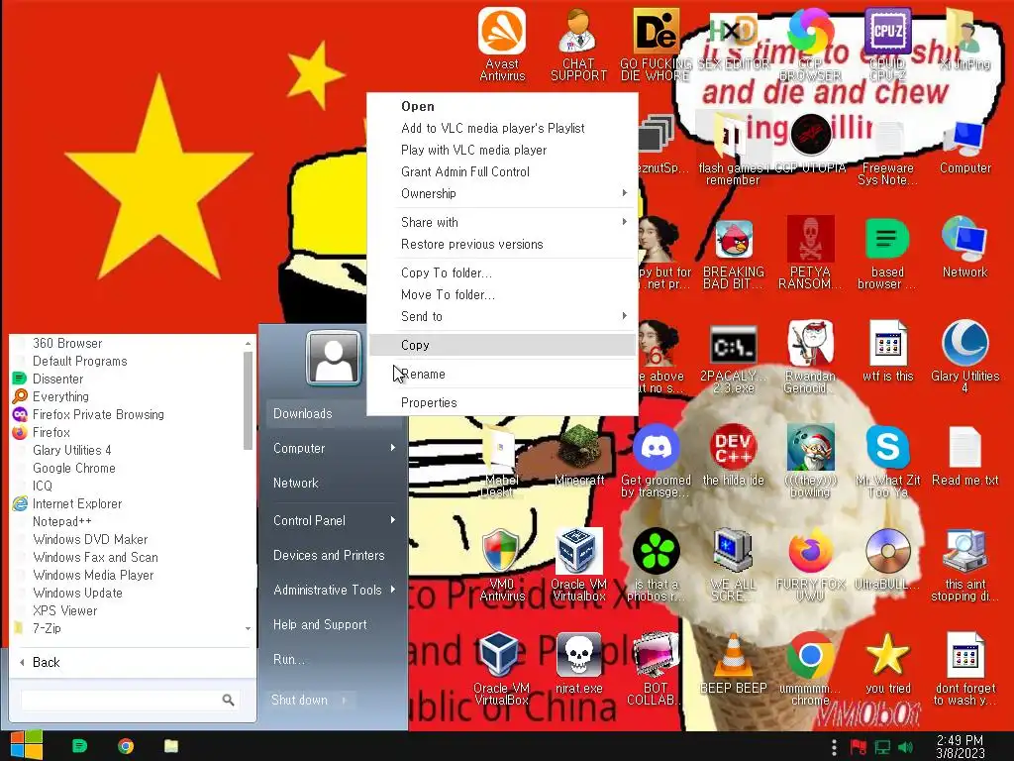Open Google Chrome from the taskbar
Screen dimensions: 1014x761
point(126,746)
